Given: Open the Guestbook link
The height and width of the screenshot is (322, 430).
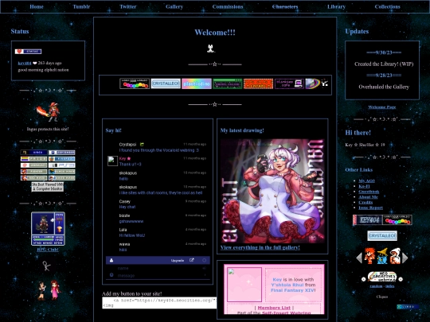Looking at the screenshot, I should coord(369,192).
